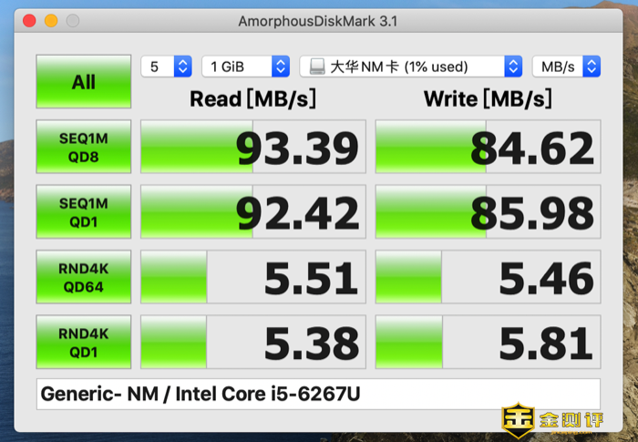Click the 5.46 random write result
This screenshot has width=638, height=442.
click(x=488, y=277)
